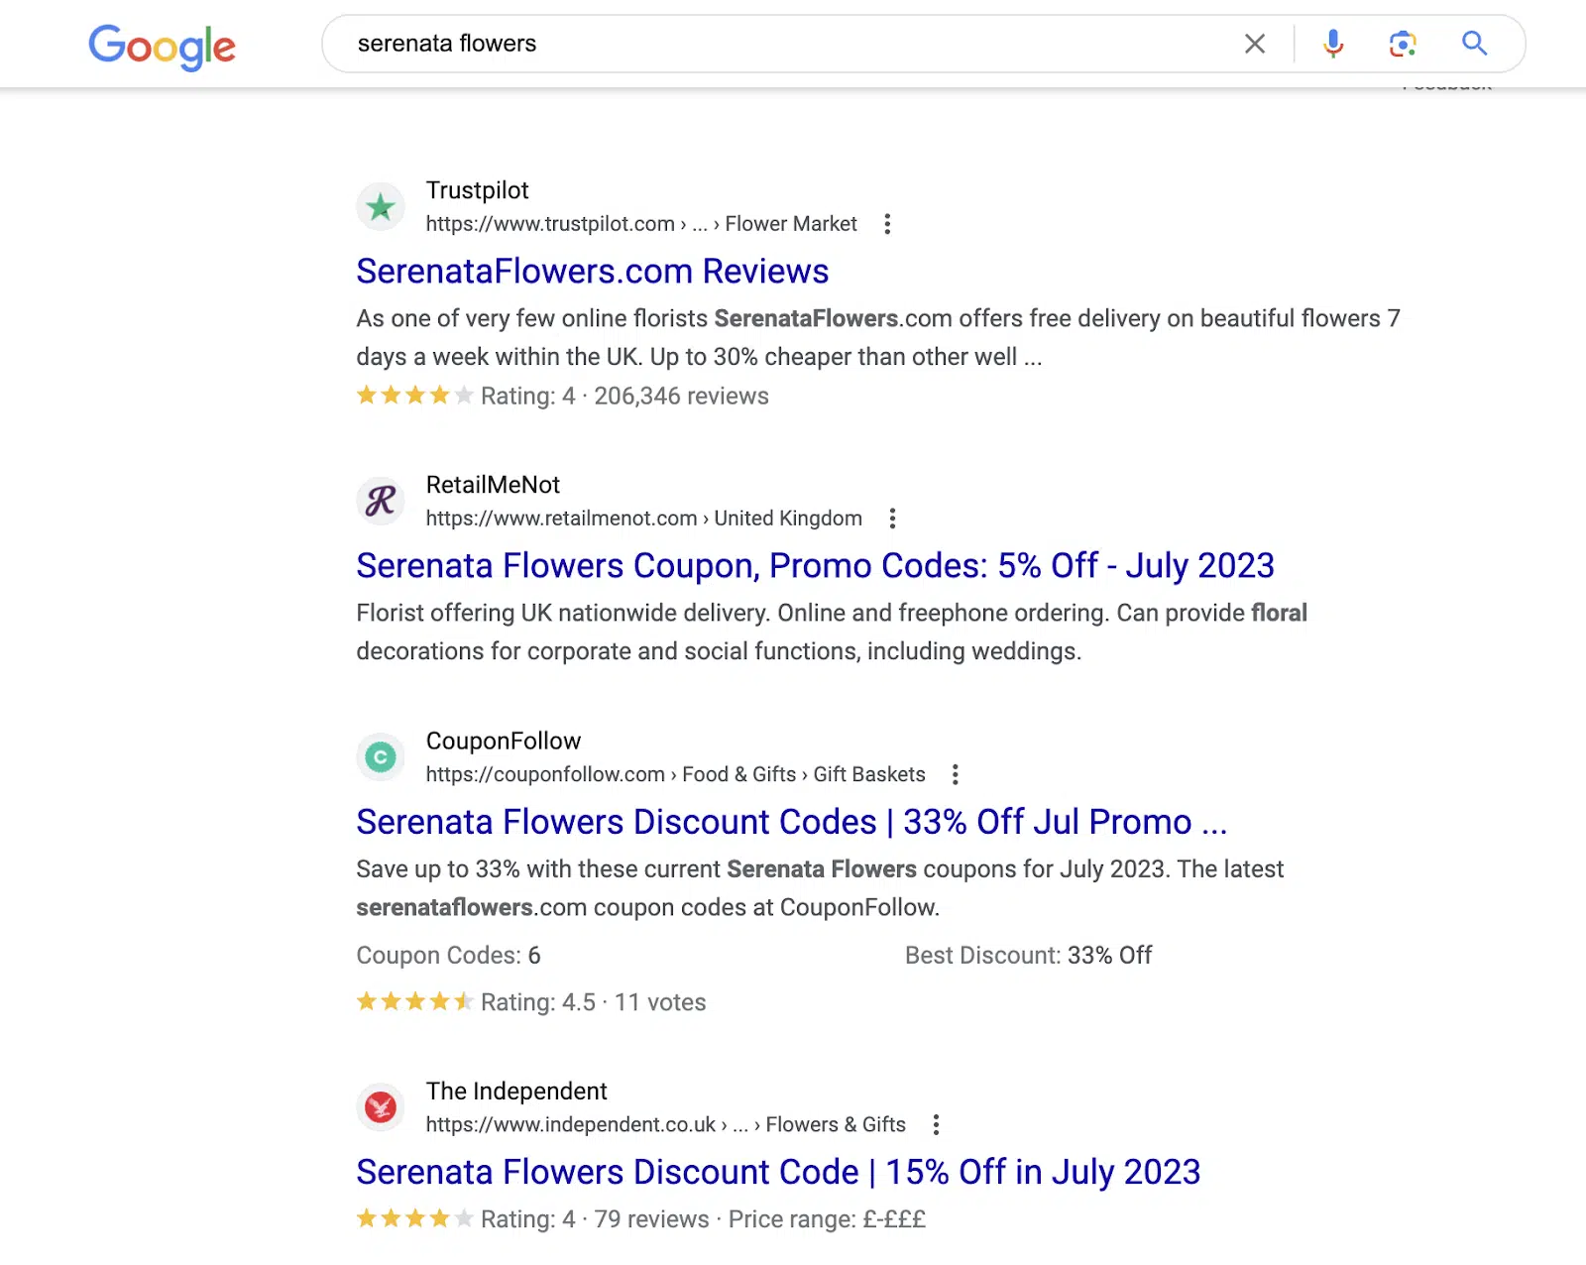Image resolution: width=1586 pixels, height=1265 pixels.
Task: Open Google Lens image search
Action: pos(1403,44)
